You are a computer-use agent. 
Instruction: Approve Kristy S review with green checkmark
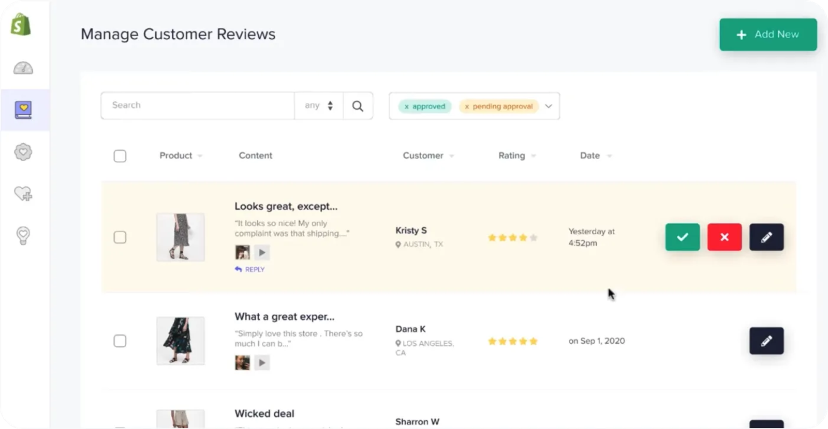coord(683,237)
